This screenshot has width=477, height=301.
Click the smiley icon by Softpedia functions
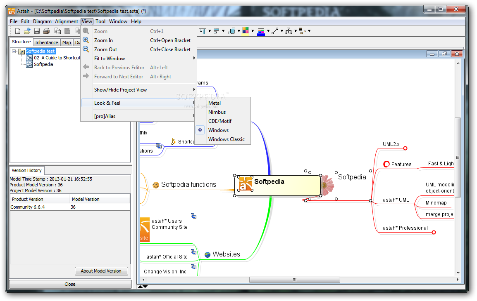point(156,185)
